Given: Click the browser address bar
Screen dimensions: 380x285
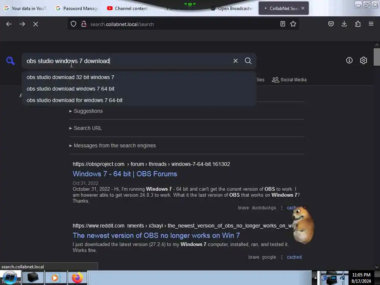Looking at the screenshot, I should coord(183,24).
